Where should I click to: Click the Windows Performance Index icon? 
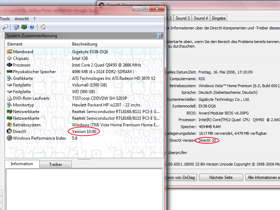pyautogui.click(x=9, y=138)
